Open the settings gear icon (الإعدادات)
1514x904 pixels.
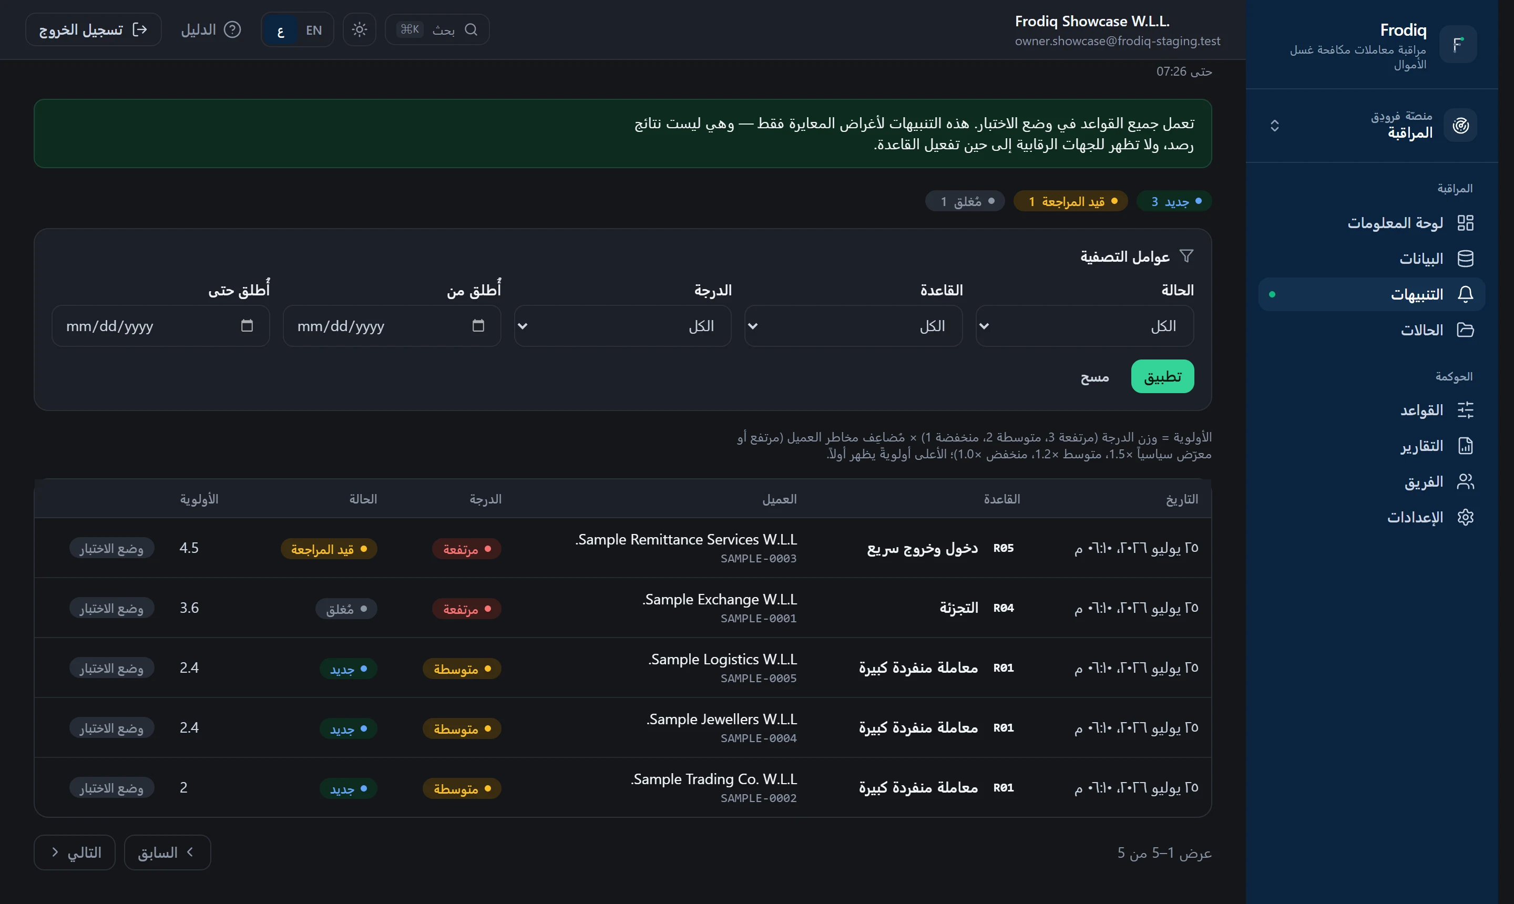(x=1465, y=517)
